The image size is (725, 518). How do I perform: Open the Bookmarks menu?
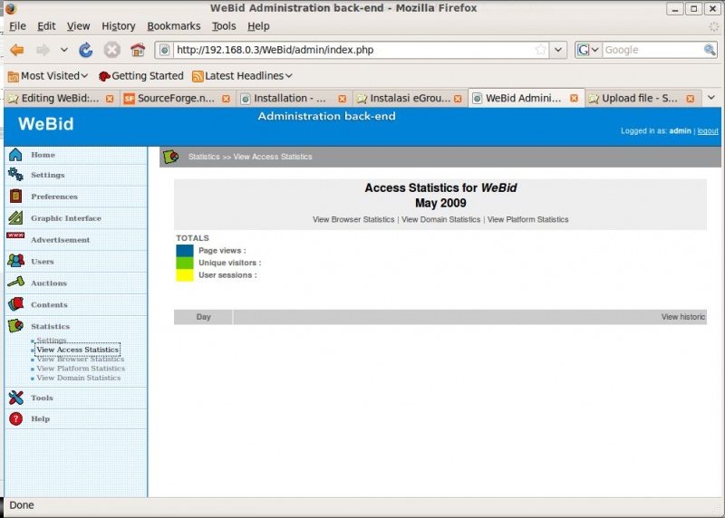(175, 26)
